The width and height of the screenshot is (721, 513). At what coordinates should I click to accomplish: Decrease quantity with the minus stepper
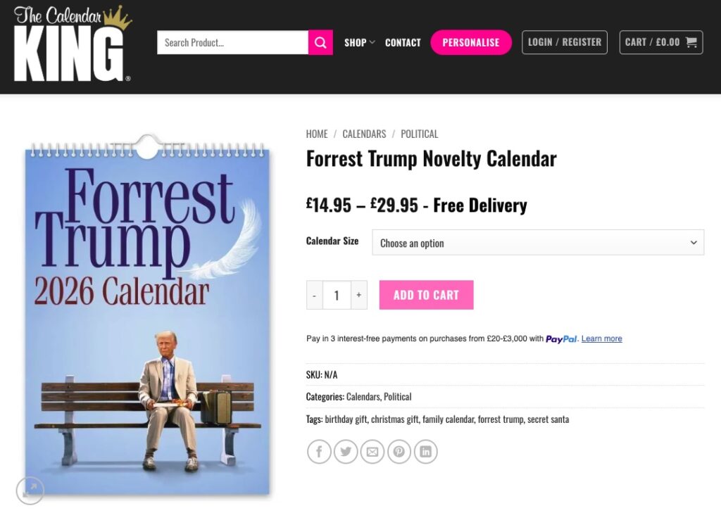pos(314,295)
